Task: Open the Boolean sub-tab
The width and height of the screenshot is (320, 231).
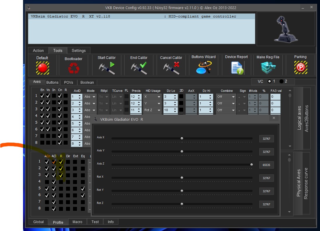Action: coord(87,83)
